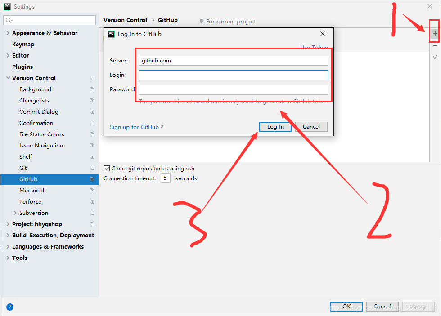Click the PyCharm icon in Settings title bar

coord(7,6)
